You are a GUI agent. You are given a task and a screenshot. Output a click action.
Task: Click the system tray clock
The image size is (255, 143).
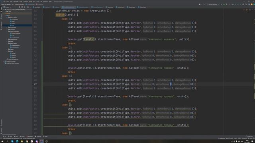pyautogui.click(x=247, y=141)
